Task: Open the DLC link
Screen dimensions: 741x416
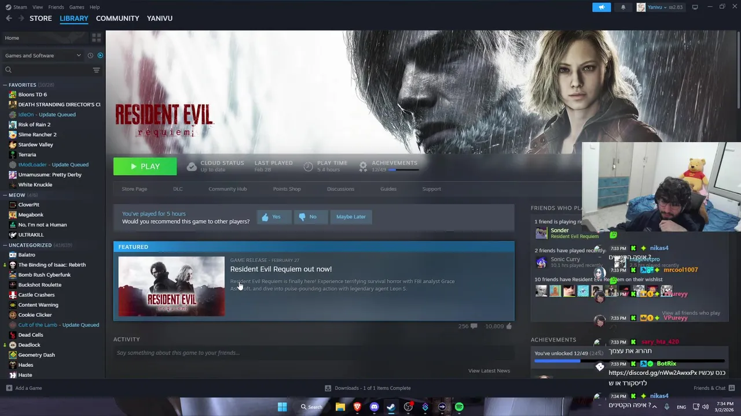Action: 178,189
